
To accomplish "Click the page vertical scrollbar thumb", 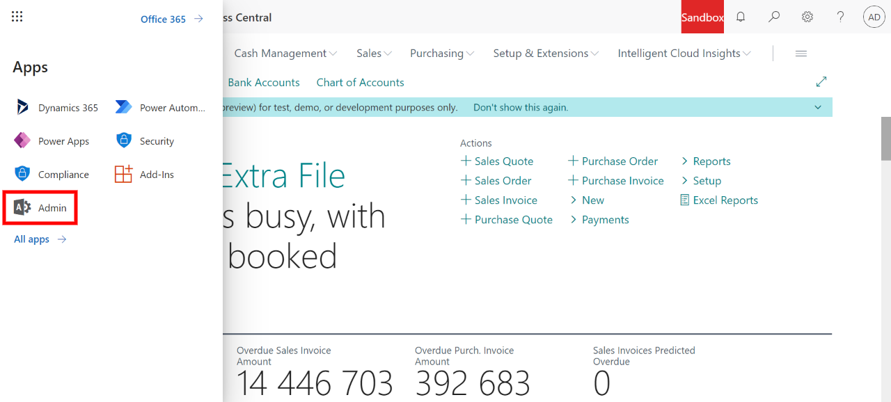I will pos(886,138).
